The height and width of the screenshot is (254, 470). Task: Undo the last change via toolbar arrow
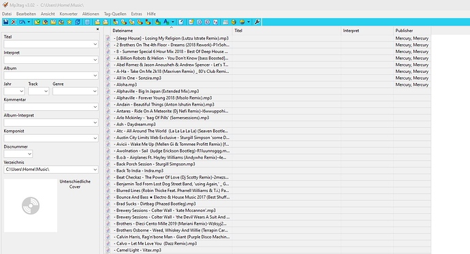coord(22,22)
